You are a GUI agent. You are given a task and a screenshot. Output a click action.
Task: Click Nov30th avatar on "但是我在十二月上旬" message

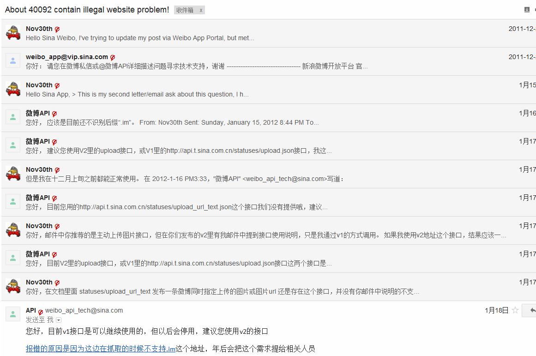pyautogui.click(x=13, y=174)
